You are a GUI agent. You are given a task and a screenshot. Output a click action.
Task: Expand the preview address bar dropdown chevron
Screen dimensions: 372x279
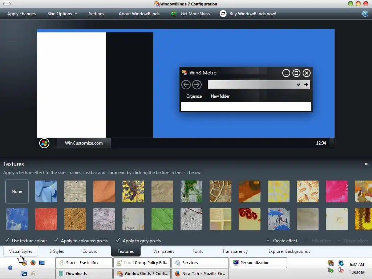(298, 85)
